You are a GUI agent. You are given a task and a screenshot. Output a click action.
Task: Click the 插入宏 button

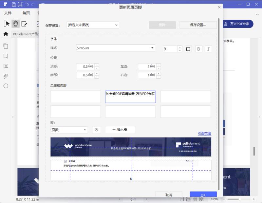tap(120, 130)
